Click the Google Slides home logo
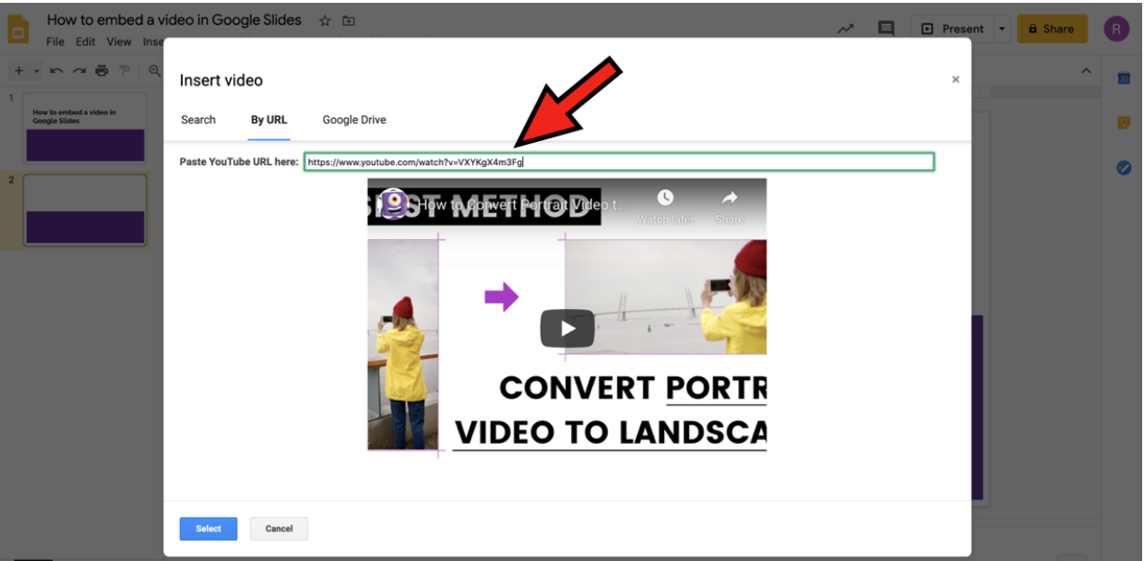 (x=18, y=29)
